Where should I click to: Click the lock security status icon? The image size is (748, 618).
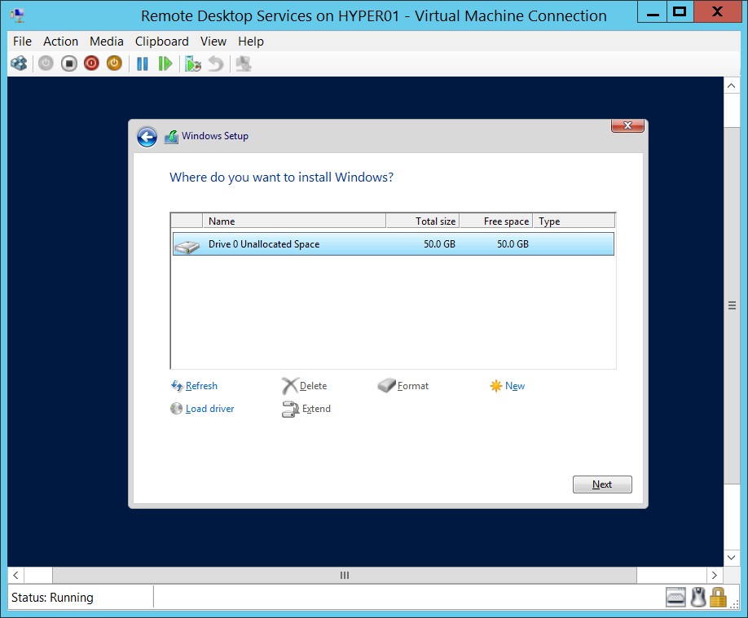[718, 598]
